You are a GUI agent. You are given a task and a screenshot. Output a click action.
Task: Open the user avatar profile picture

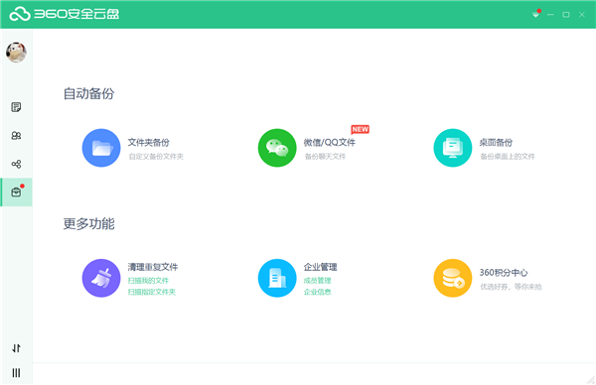pos(16,52)
